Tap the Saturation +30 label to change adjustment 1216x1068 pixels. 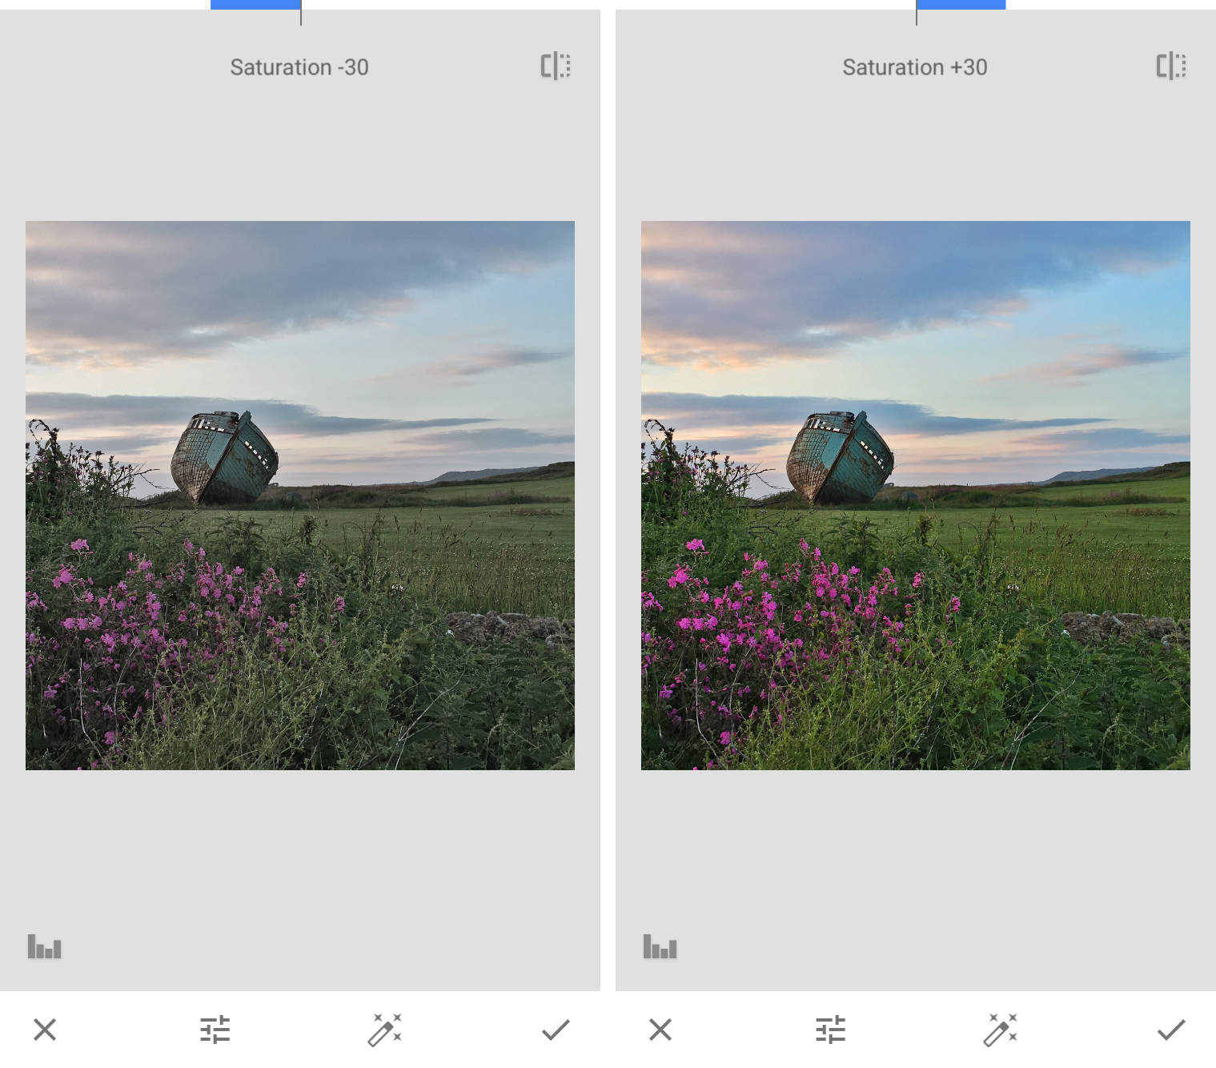point(914,67)
